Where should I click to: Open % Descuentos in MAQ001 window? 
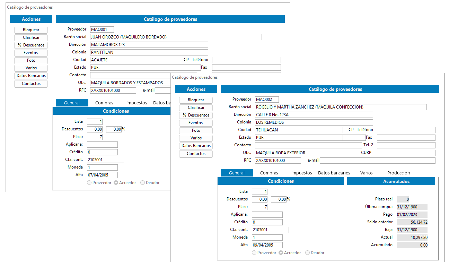coord(31,45)
